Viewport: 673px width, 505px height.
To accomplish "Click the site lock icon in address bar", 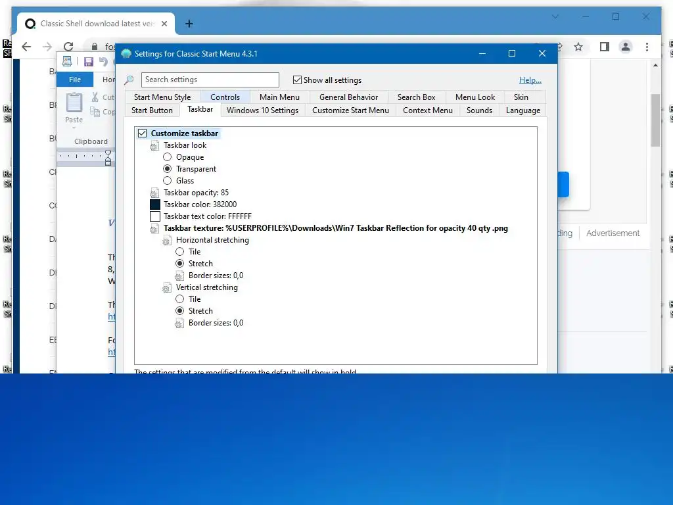I will click(95, 47).
